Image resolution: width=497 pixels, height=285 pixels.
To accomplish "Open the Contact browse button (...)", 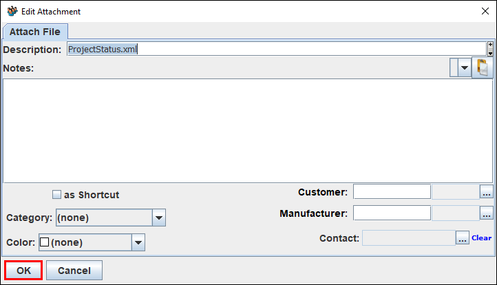I will [463, 237].
